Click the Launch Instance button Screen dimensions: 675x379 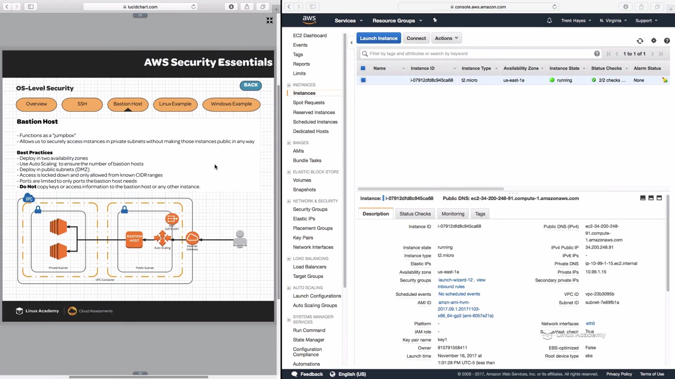click(x=379, y=38)
